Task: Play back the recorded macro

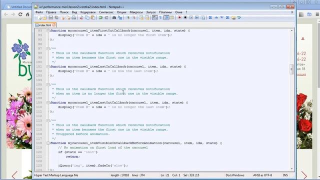Action: tap(191, 18)
